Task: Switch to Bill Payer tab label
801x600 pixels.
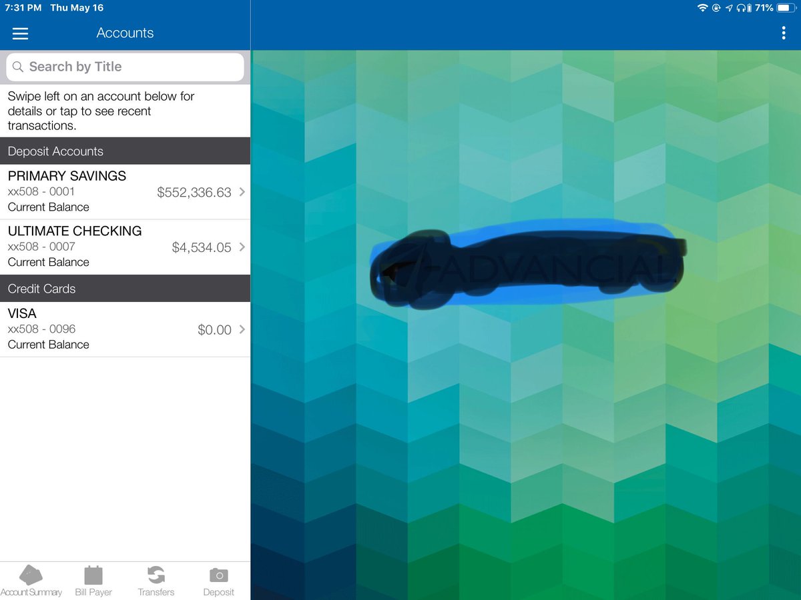Action: (93, 592)
